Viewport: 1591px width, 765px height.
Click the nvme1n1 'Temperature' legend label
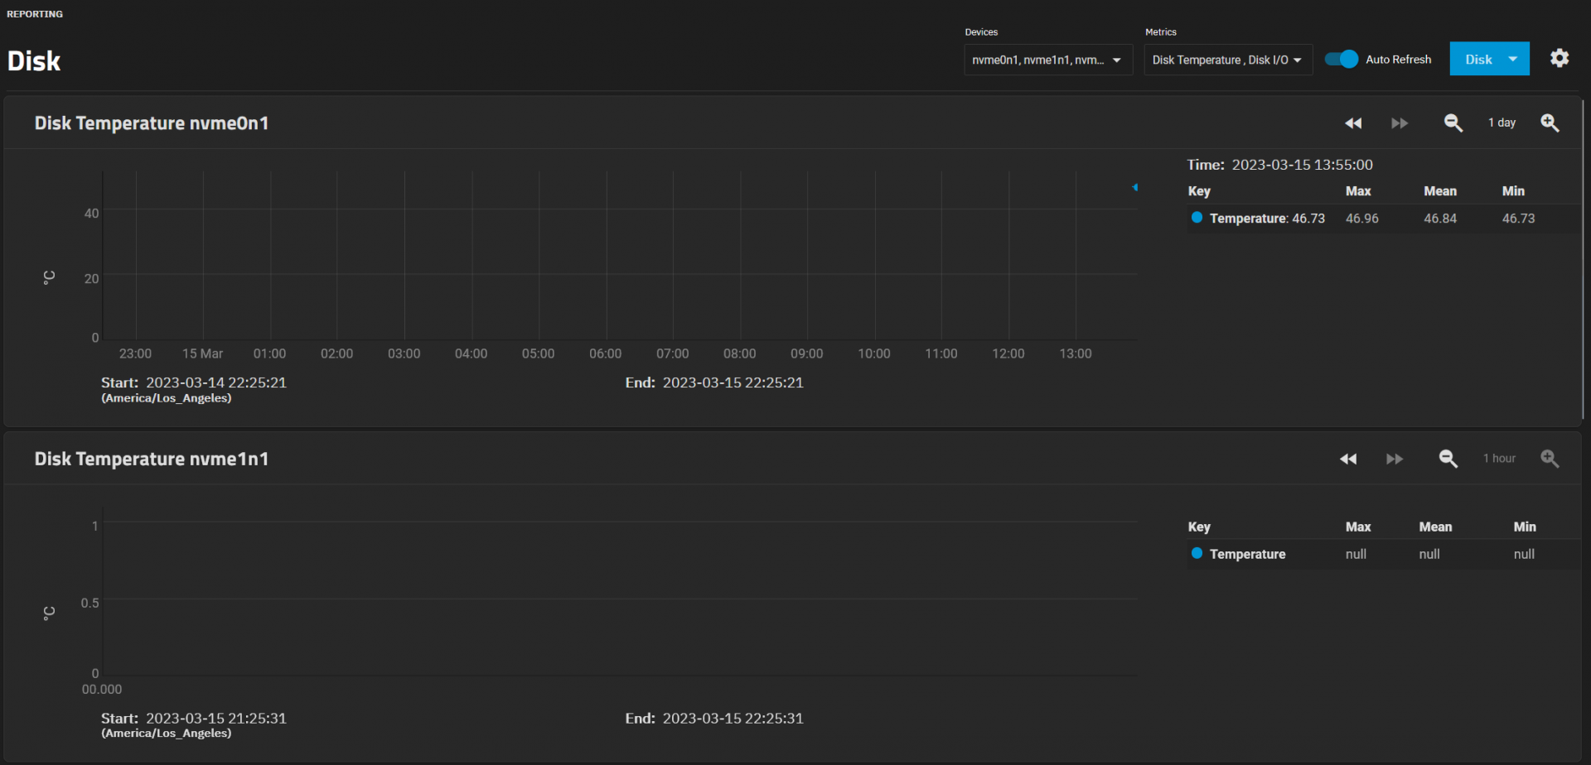1247,554
